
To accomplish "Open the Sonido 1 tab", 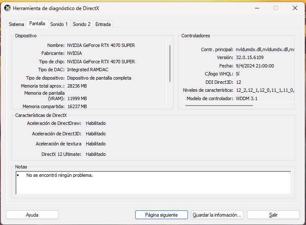I will (59, 24).
